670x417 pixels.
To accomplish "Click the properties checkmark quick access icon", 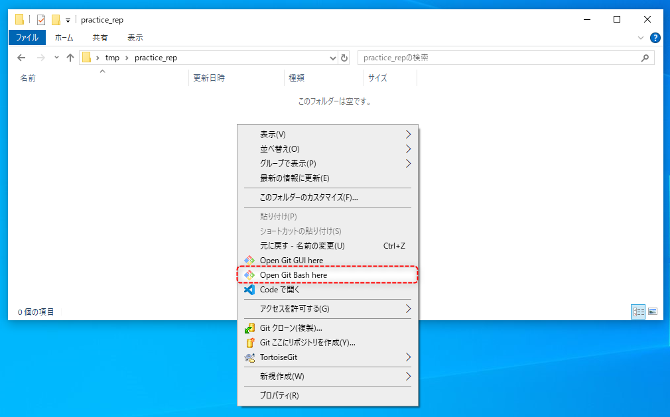I will point(41,20).
